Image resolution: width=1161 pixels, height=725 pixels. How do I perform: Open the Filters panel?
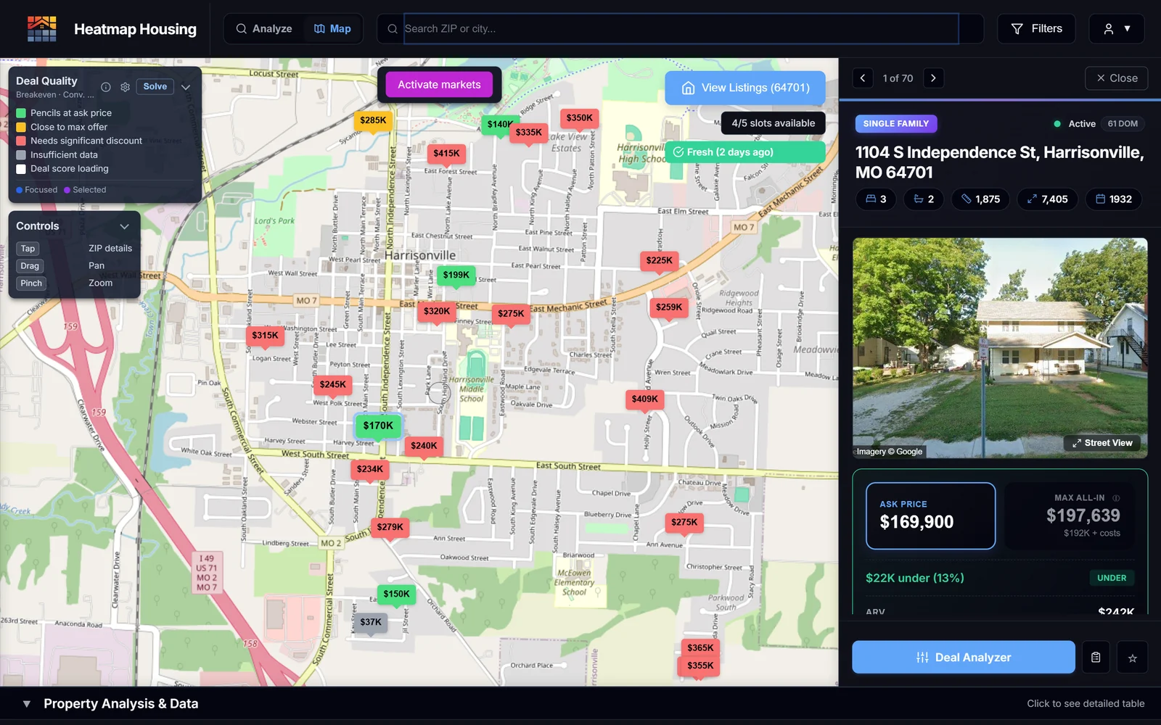(x=1036, y=29)
